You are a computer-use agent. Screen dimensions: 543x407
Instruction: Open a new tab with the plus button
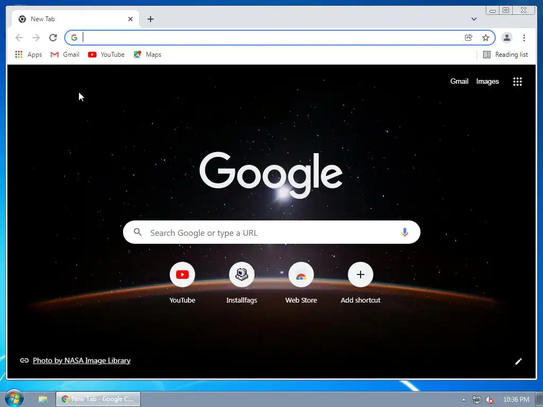(x=150, y=19)
